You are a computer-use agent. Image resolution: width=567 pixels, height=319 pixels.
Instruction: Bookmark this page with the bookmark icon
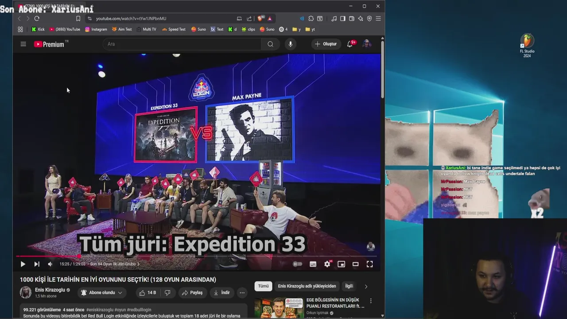pyautogui.click(x=78, y=19)
